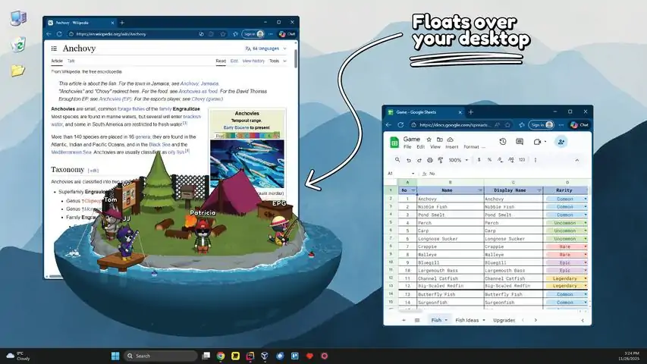Click View history link on Wikipedia
This screenshot has height=364, width=647.
tap(254, 61)
